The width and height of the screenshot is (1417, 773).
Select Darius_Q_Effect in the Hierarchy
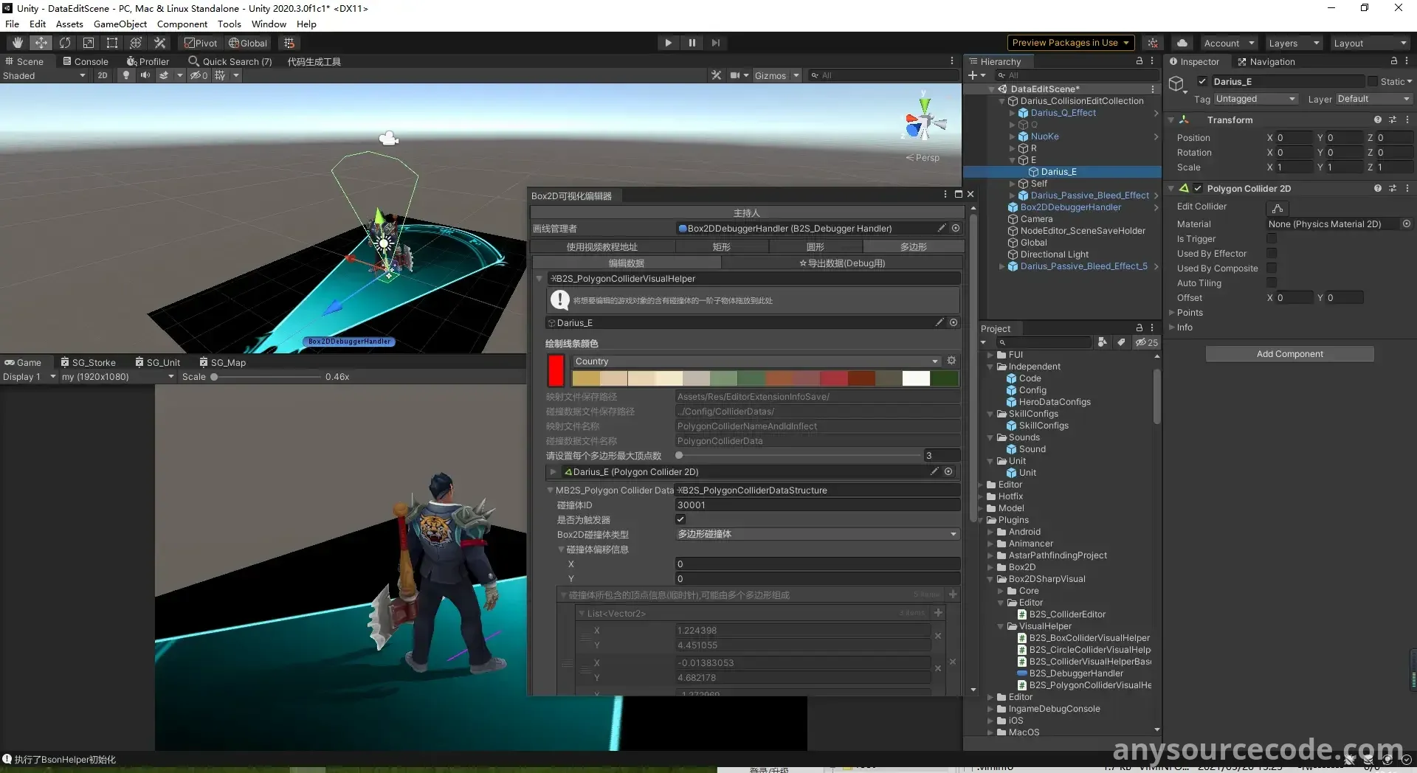tap(1063, 113)
